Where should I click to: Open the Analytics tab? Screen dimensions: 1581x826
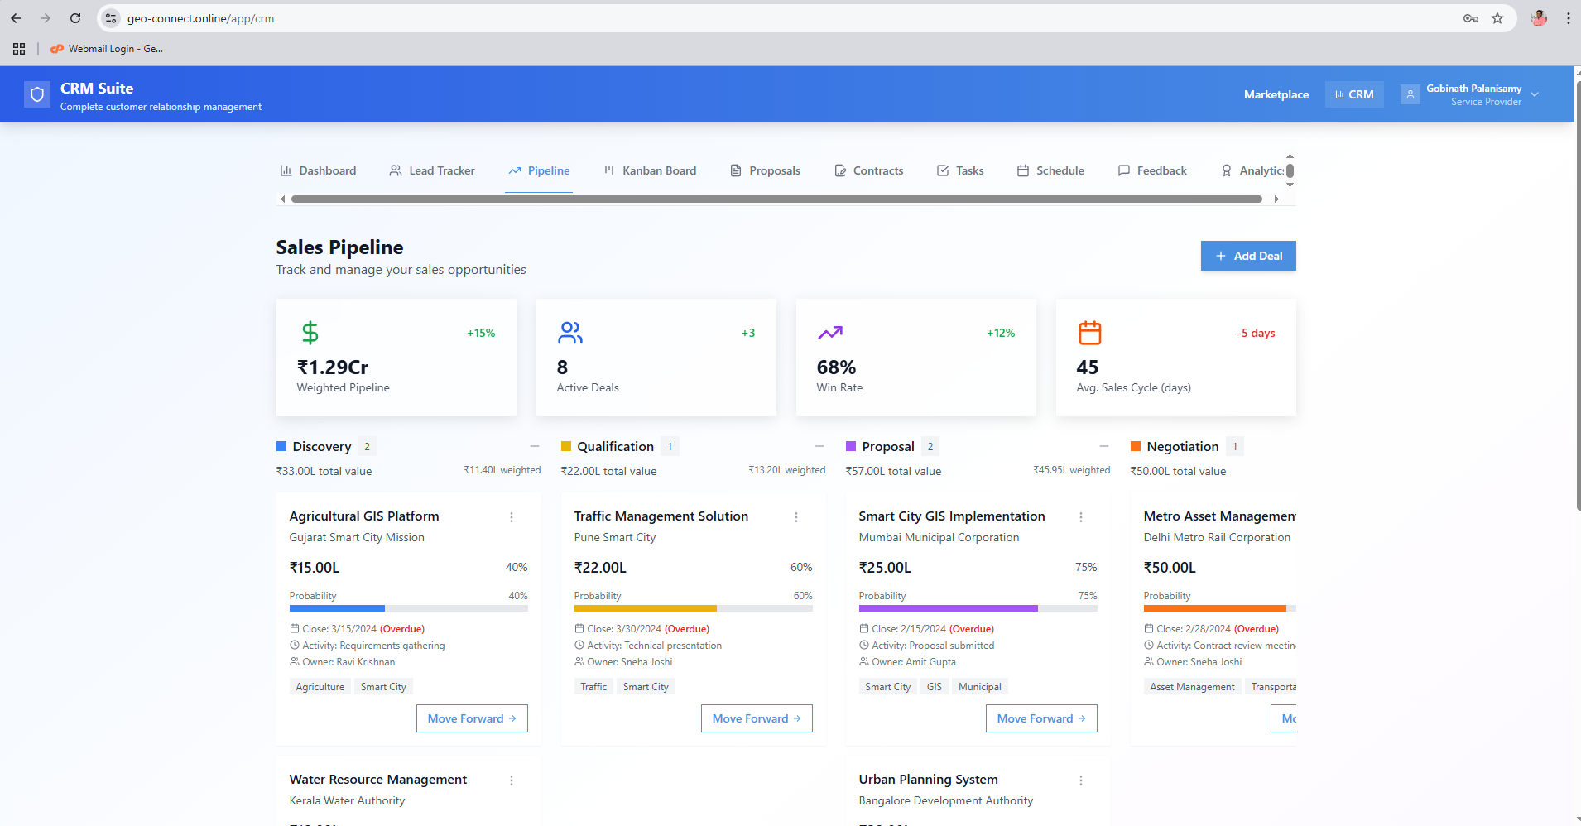coord(1252,170)
